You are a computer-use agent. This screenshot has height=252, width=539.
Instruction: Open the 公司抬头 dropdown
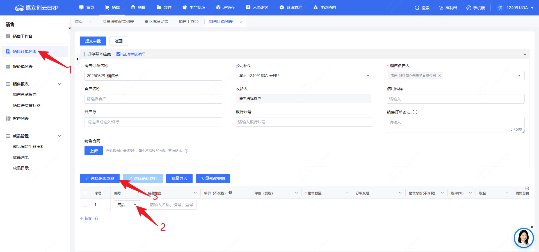point(304,76)
